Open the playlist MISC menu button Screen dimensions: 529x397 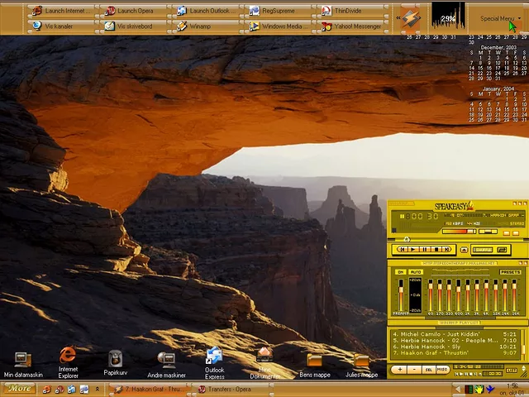click(x=442, y=370)
